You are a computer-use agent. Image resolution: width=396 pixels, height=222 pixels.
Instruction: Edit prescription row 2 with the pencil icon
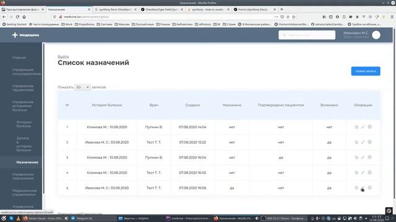pyautogui.click(x=363, y=142)
